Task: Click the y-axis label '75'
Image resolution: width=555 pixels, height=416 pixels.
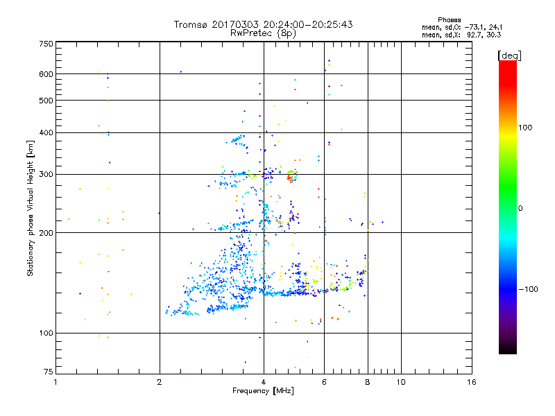Action: point(49,372)
